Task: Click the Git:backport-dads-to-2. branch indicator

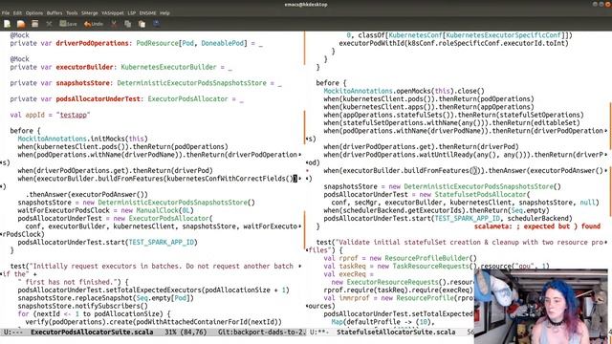Action: [x=262, y=333]
